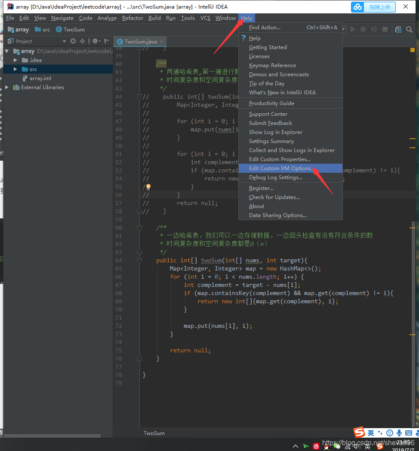Viewport: 419px width, 451px height.
Task: Open the VCS menu
Action: 205,18
